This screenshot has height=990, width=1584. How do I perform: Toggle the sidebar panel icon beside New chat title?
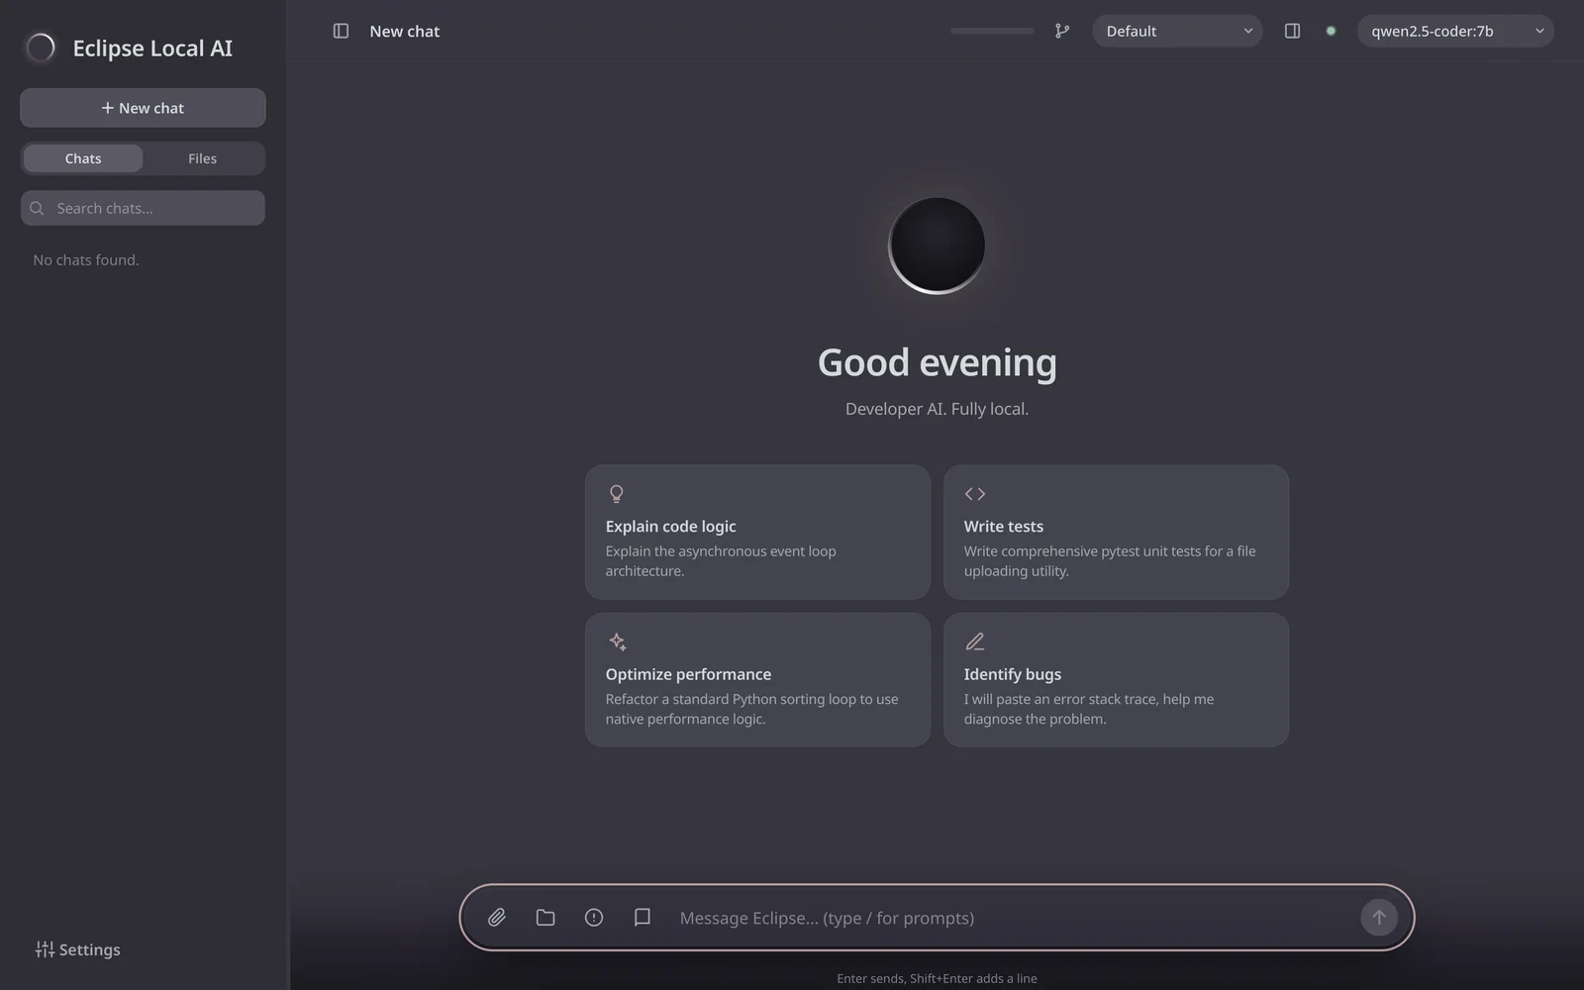click(341, 32)
